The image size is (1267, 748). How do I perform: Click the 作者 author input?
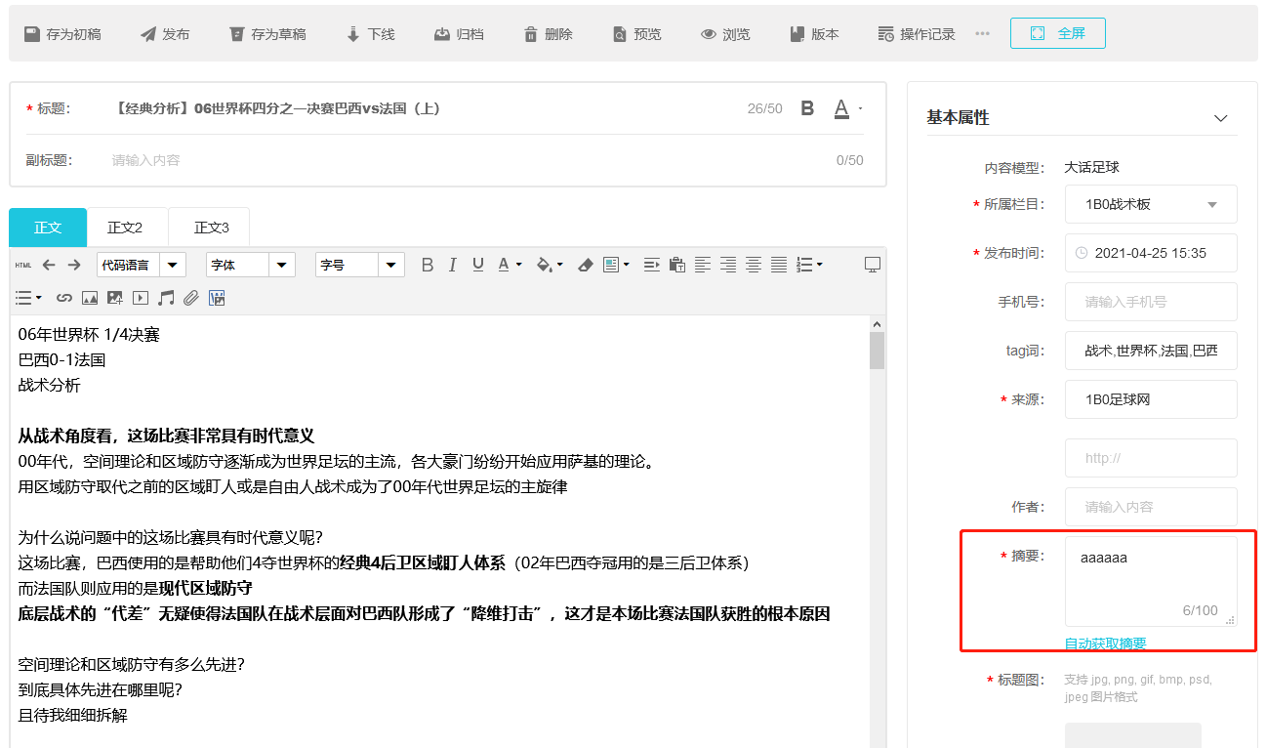1151,507
